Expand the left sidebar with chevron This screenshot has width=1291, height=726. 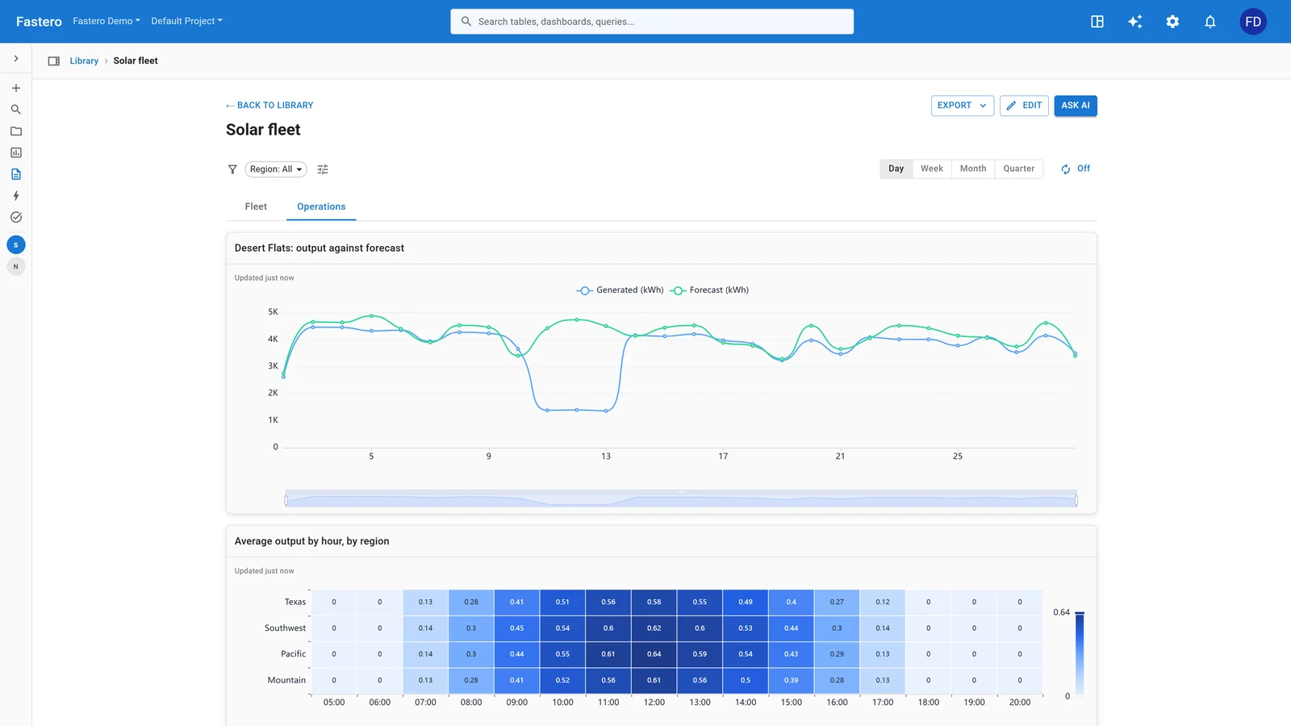click(x=15, y=59)
